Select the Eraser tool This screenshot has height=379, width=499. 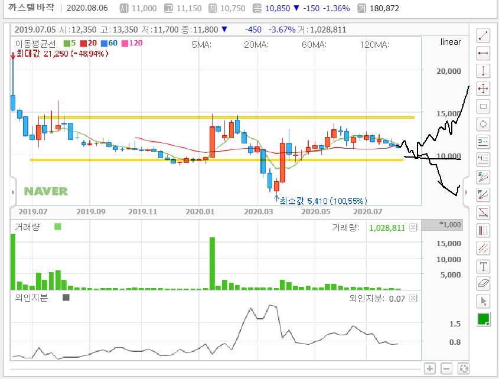tap(483, 283)
